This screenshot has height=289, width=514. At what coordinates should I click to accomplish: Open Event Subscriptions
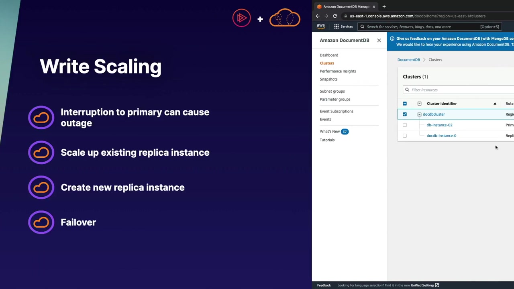(337, 111)
